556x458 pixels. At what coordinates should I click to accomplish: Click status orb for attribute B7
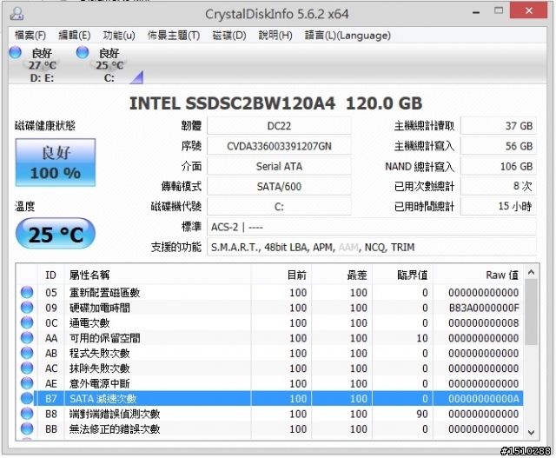coord(27,398)
